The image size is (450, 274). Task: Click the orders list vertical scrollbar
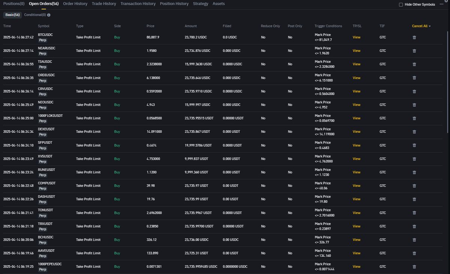point(448,82)
